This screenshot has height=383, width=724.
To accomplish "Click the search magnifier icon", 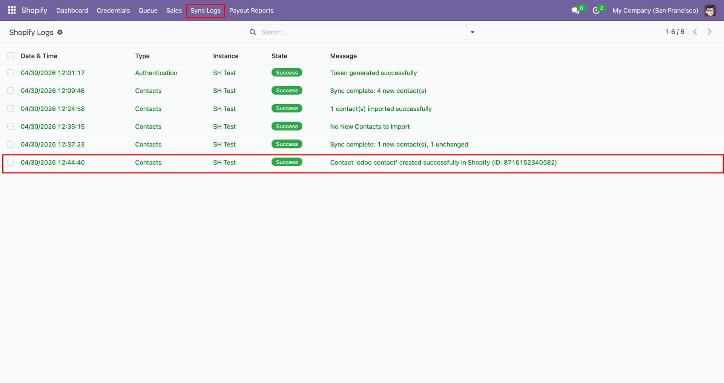I will [x=253, y=32].
